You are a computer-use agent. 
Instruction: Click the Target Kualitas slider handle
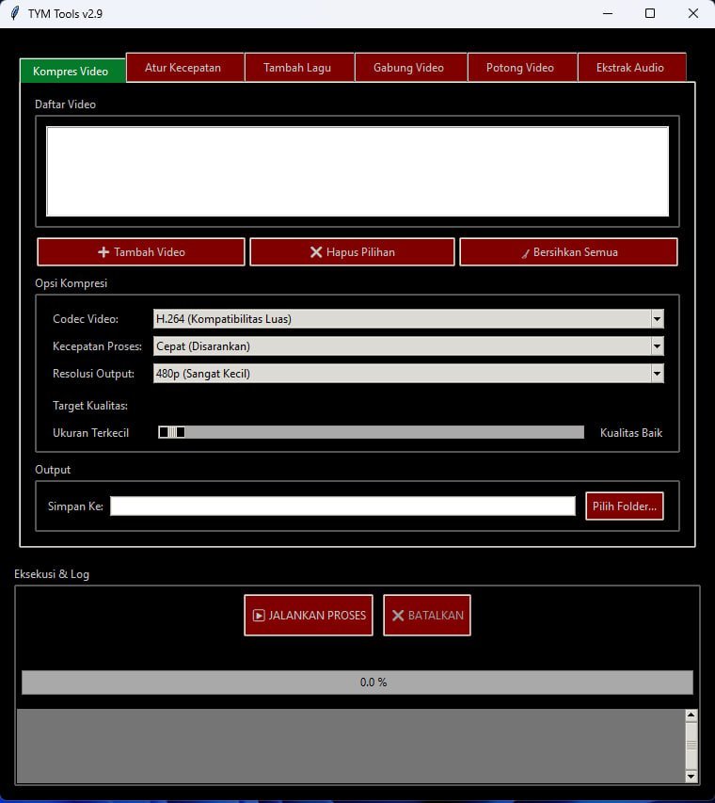click(x=171, y=432)
